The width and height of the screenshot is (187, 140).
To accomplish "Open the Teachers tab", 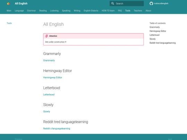I will (x=138, y=11).
